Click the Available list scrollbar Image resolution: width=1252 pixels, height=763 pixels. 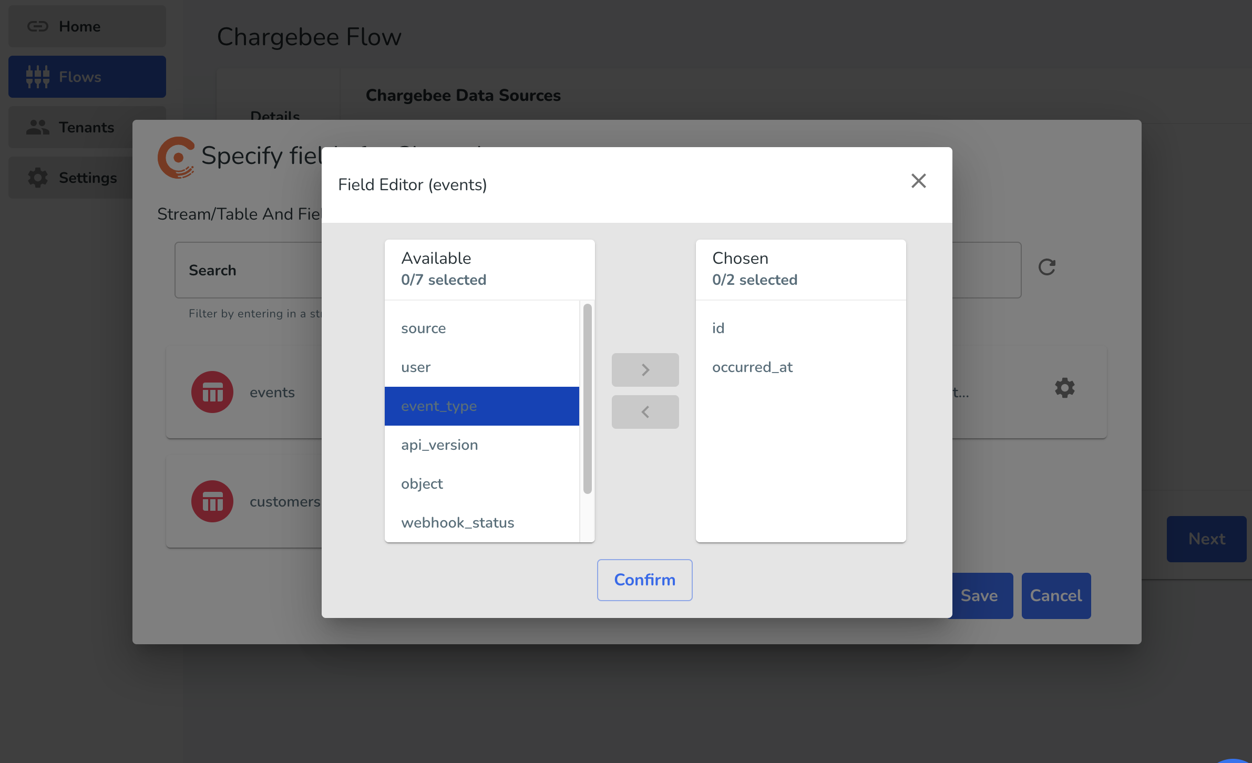coord(587,399)
